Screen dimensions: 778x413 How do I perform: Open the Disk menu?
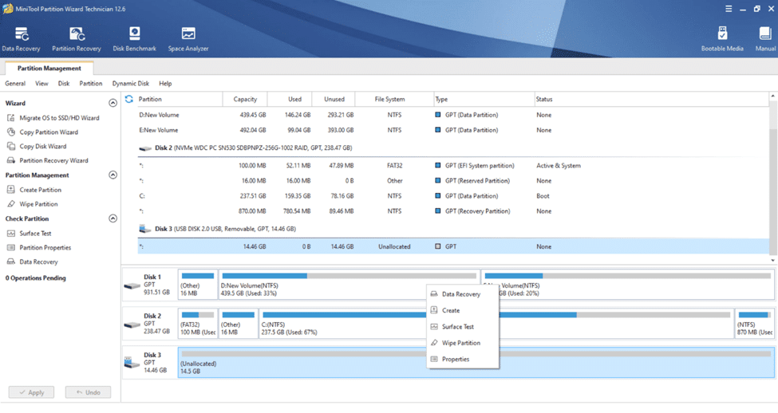point(64,84)
